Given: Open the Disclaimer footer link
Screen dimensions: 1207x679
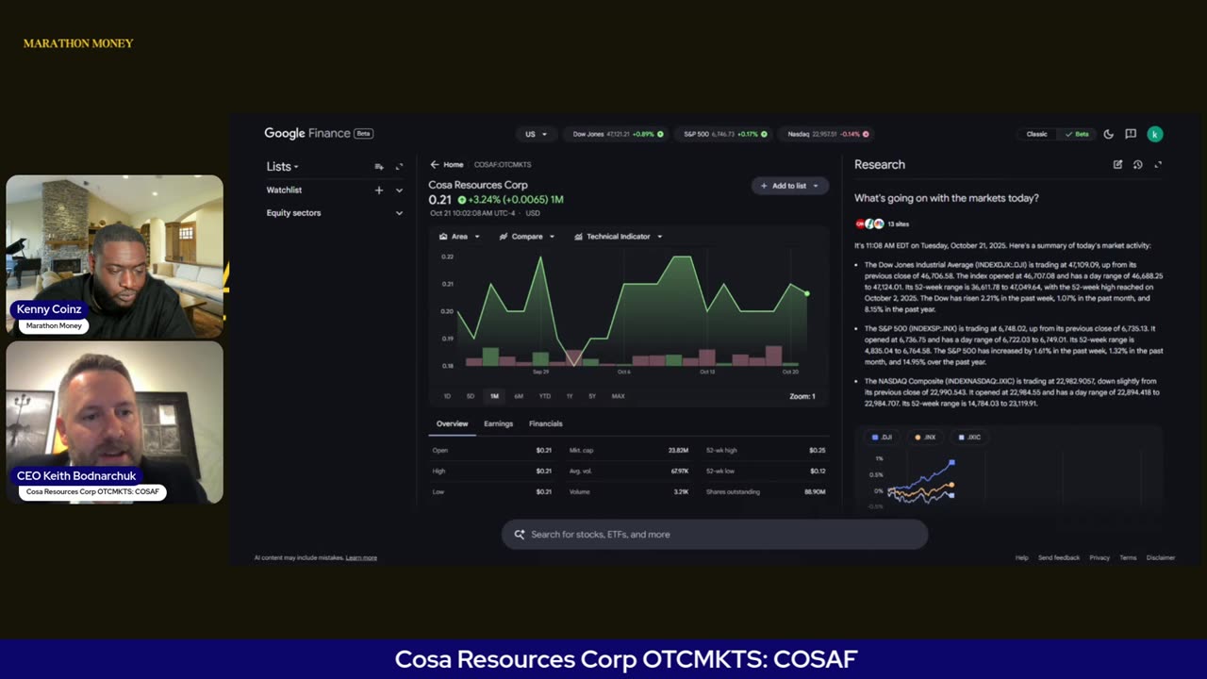Looking at the screenshot, I should [1161, 558].
